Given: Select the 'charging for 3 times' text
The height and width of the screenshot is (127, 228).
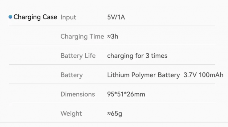Looking at the screenshot, I should point(137,56).
